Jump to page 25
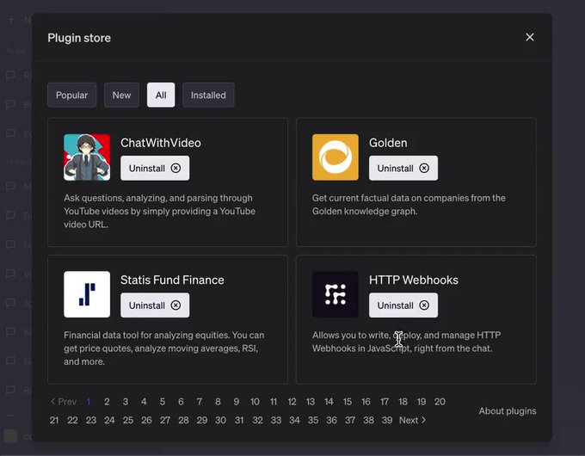The image size is (585, 456). [x=128, y=420]
